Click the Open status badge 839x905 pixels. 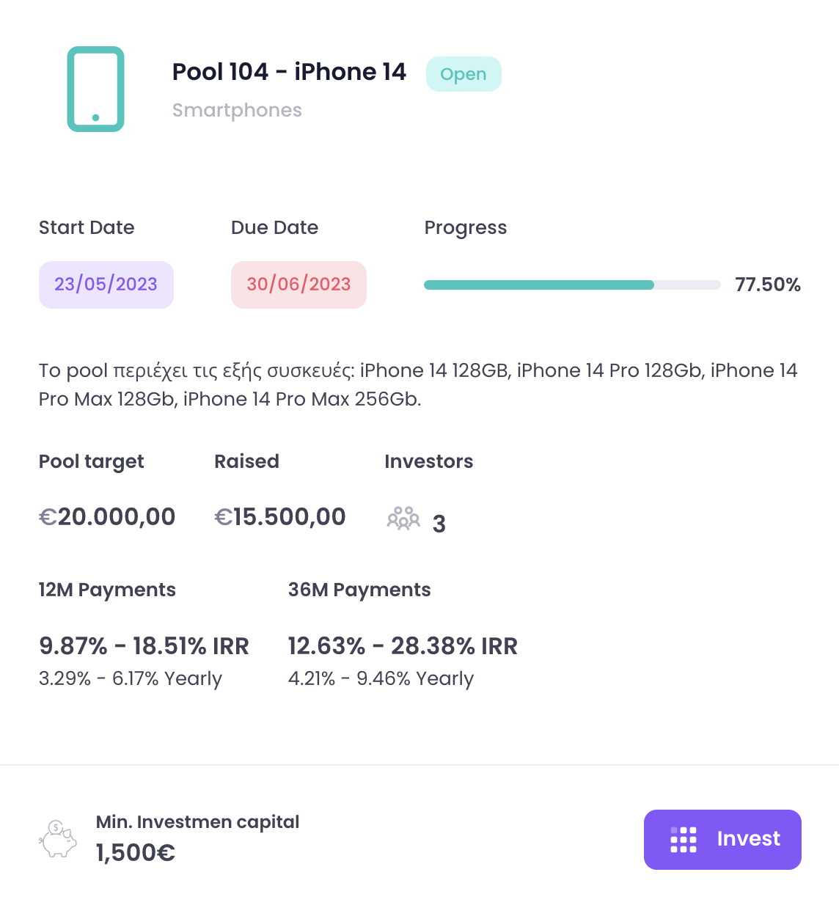point(464,74)
